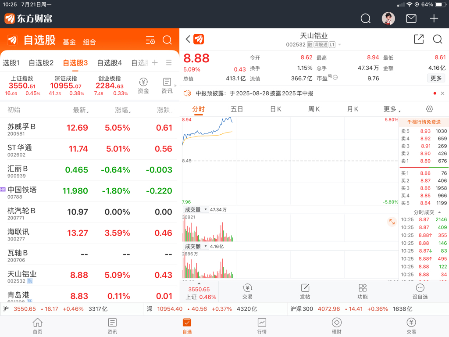Viewport: 449px width, 337px height.
Task: Switch to 自选股4 tab
Action: [109, 63]
